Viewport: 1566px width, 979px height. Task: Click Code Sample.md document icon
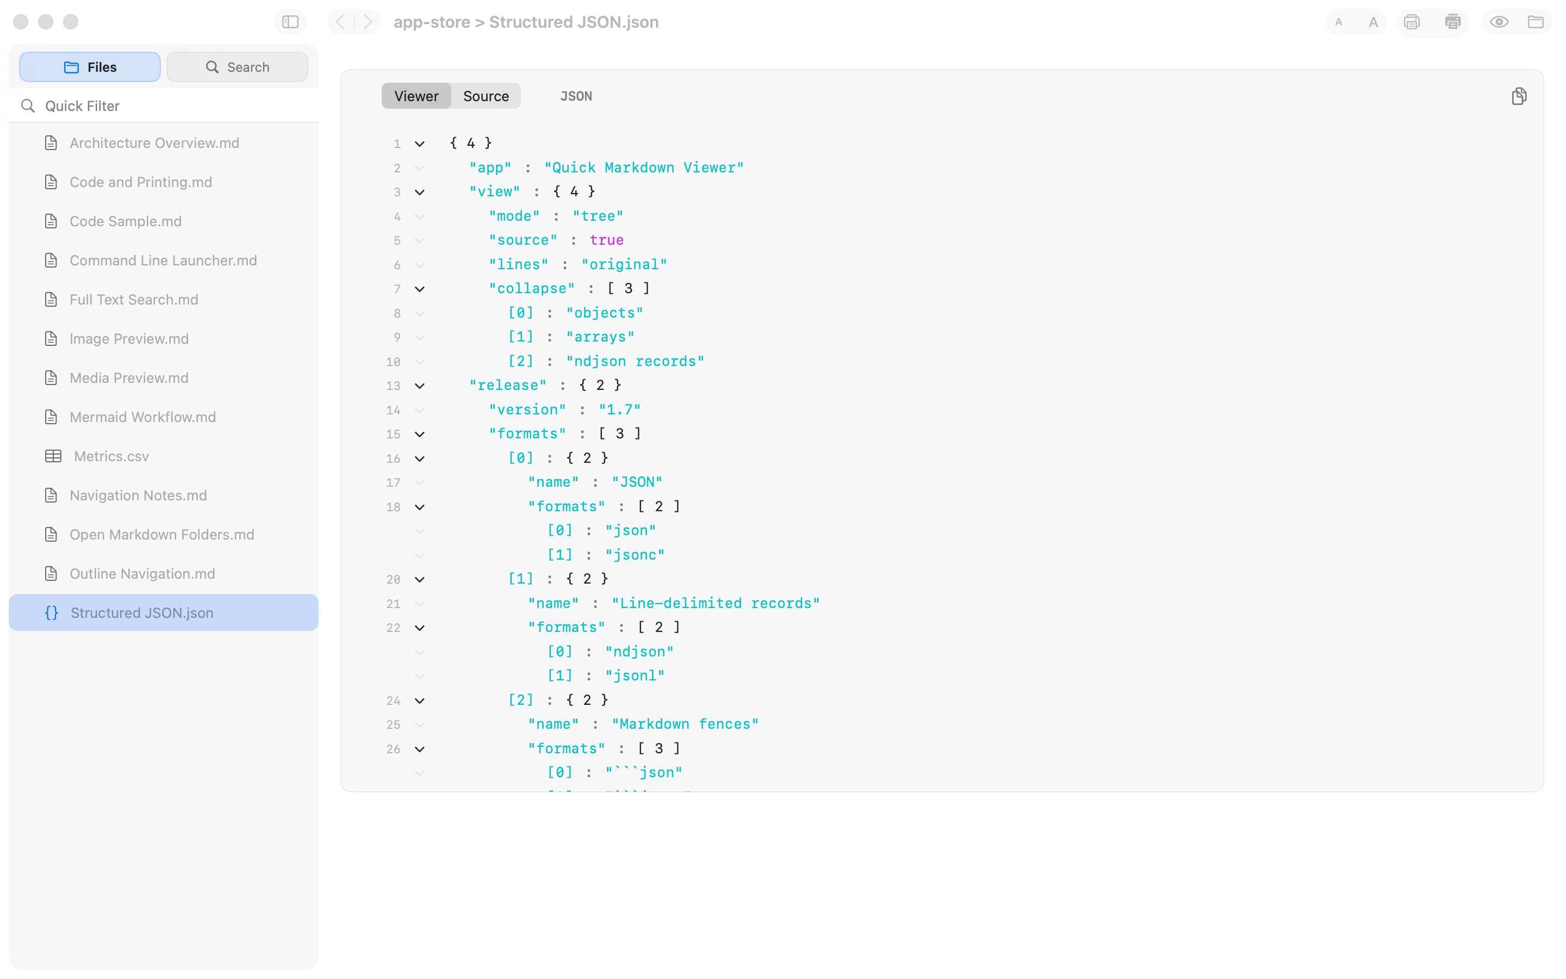pos(51,221)
